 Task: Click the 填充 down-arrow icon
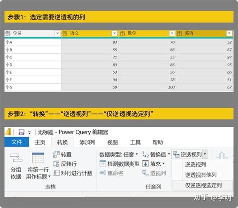[145, 164]
